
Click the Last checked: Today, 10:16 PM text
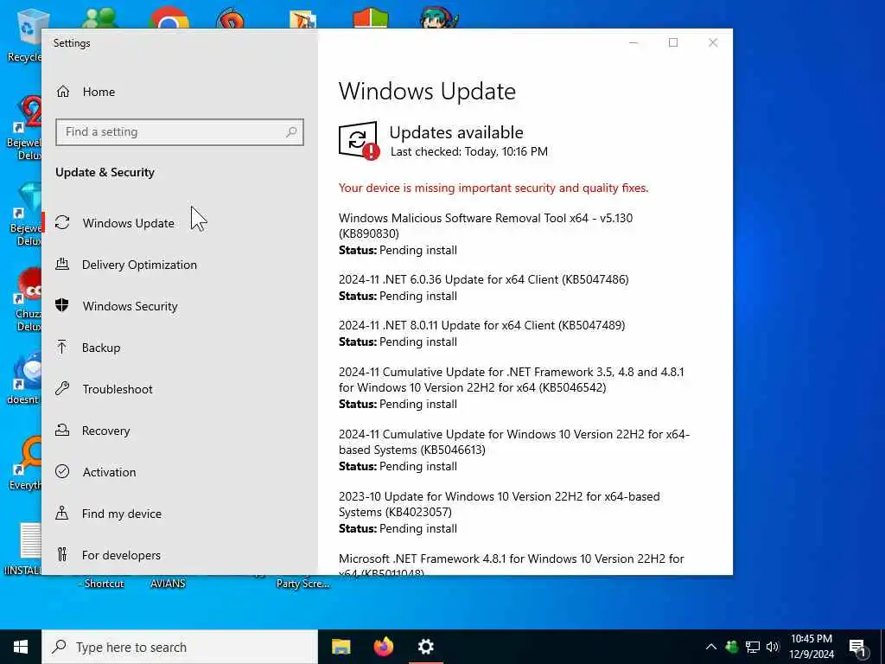click(x=469, y=151)
